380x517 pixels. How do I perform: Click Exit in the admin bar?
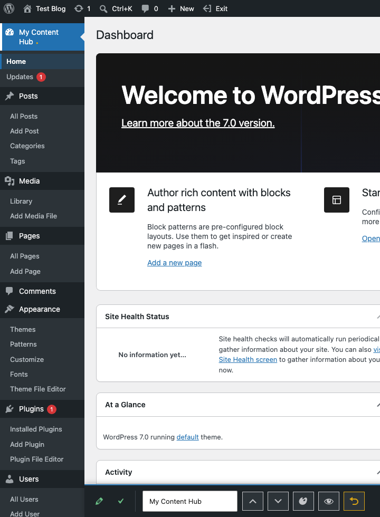tap(215, 8)
